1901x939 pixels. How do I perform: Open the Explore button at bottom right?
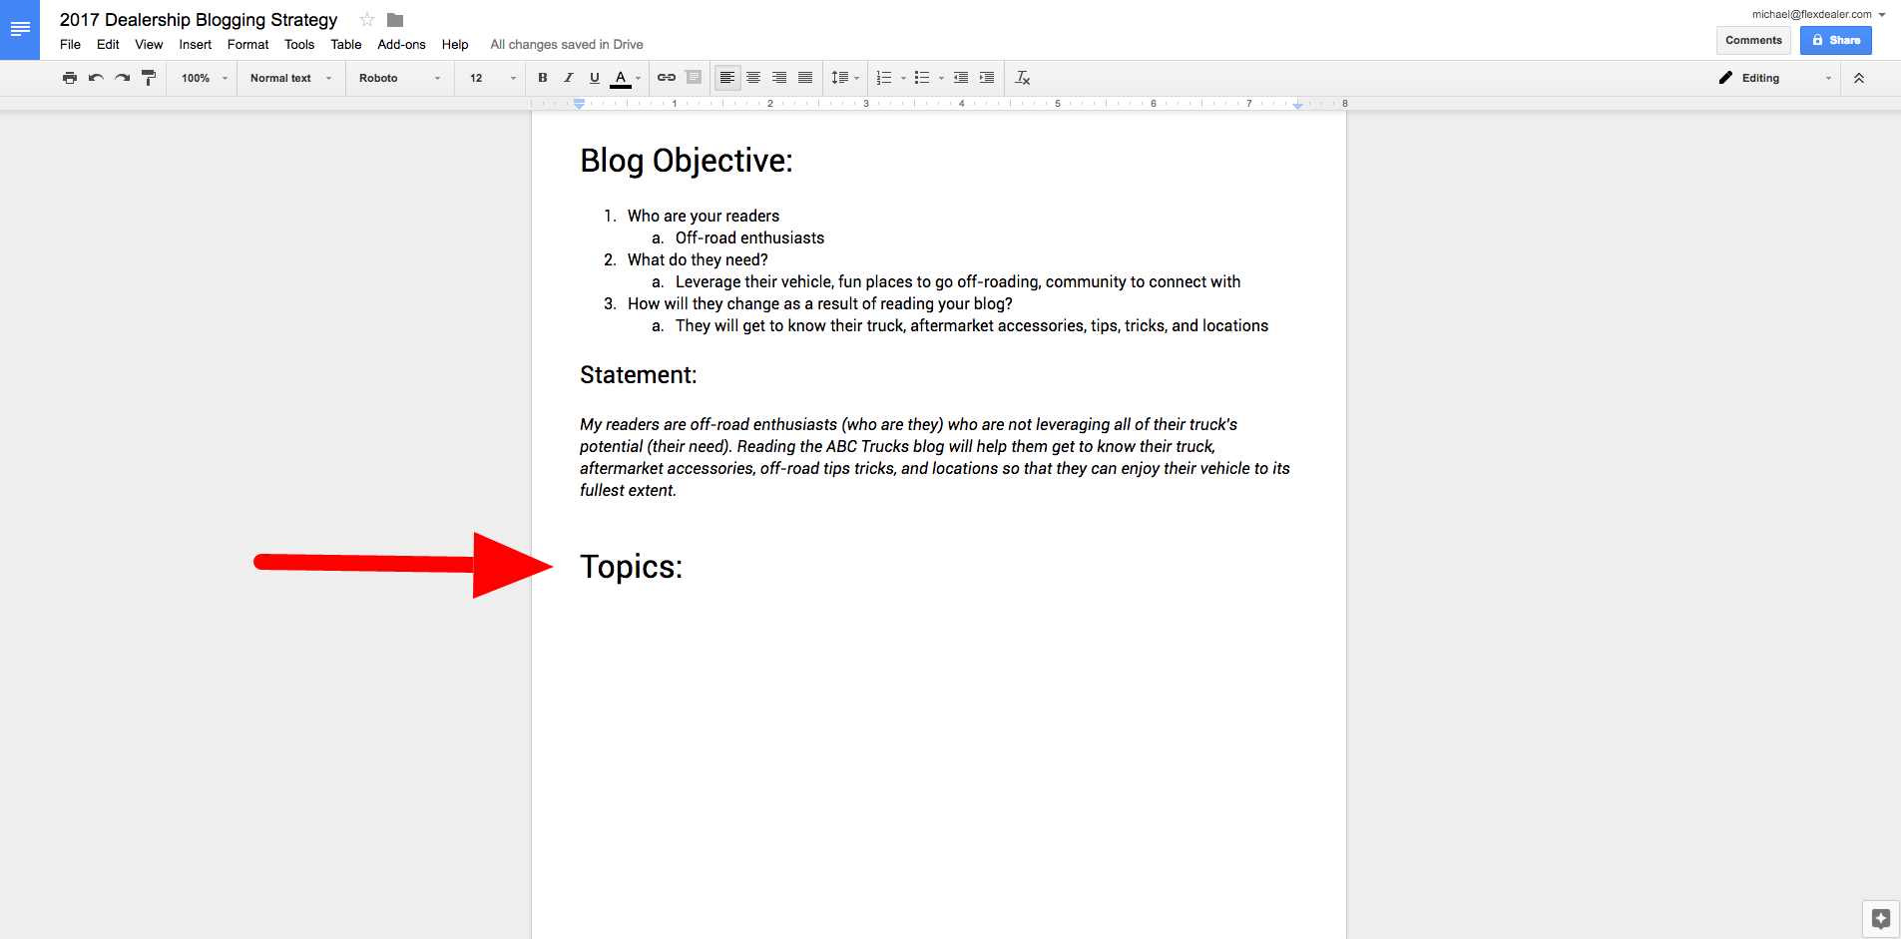pyautogui.click(x=1880, y=918)
